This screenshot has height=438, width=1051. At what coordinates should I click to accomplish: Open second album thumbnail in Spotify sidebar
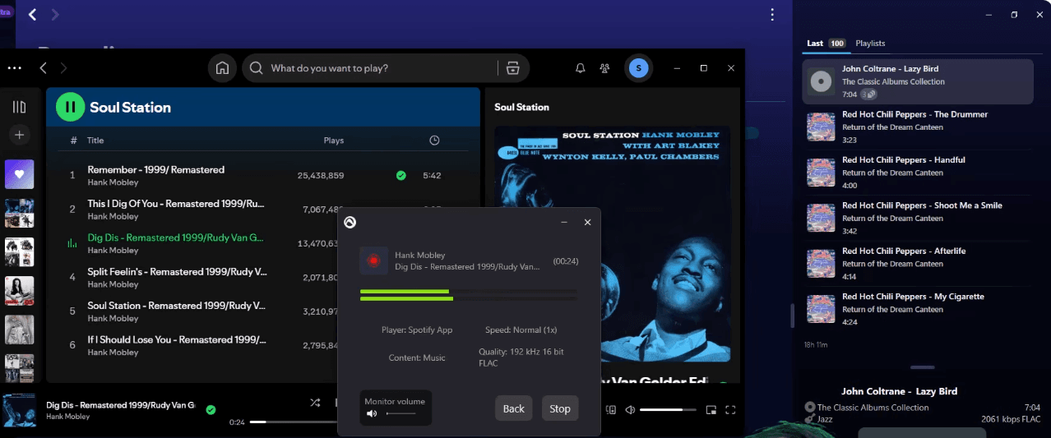tap(20, 251)
